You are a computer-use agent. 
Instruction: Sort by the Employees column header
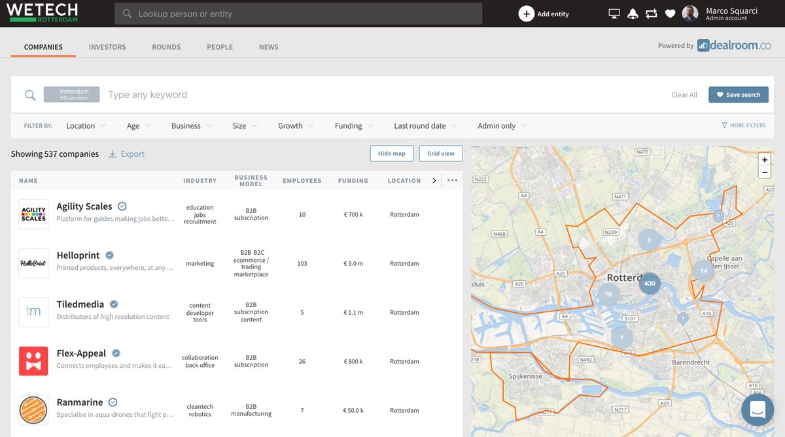coord(302,181)
